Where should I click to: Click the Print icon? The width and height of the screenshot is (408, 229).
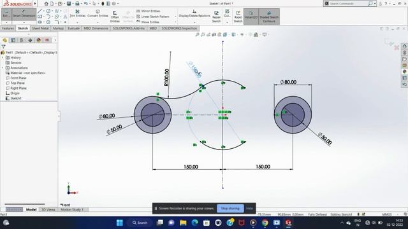pyautogui.click(x=77, y=4)
